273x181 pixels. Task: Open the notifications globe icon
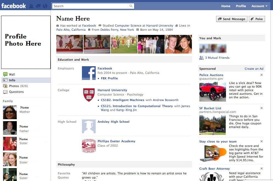coord(45,6)
